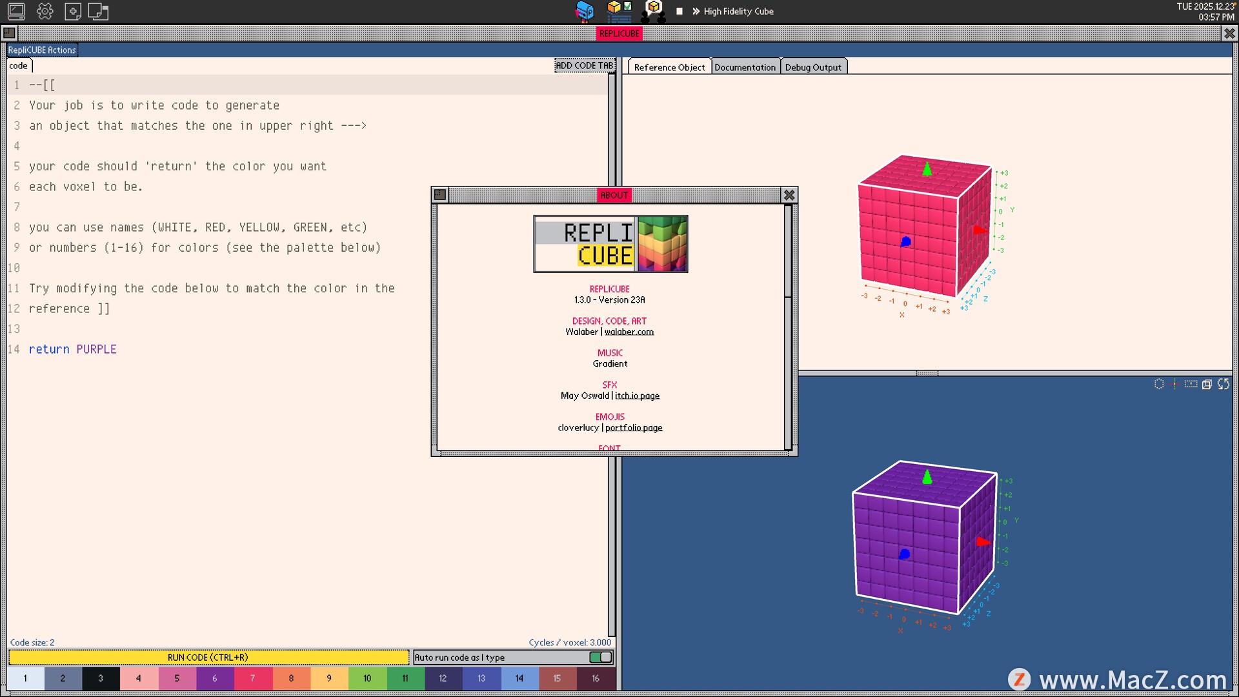Open the blue mailbox icon
The width and height of the screenshot is (1239, 697).
585,11
